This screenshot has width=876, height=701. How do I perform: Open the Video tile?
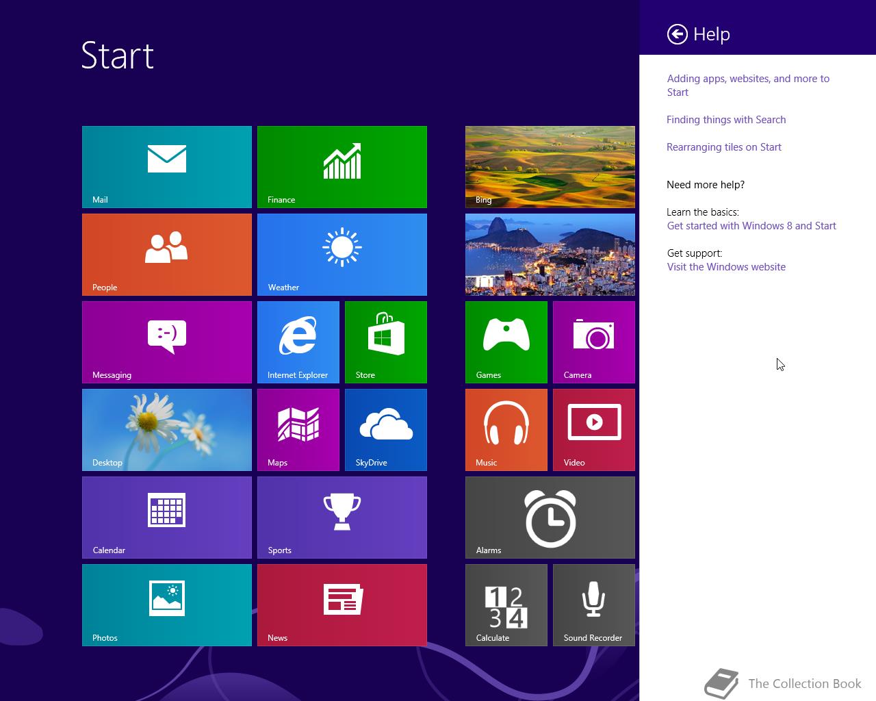pyautogui.click(x=594, y=430)
